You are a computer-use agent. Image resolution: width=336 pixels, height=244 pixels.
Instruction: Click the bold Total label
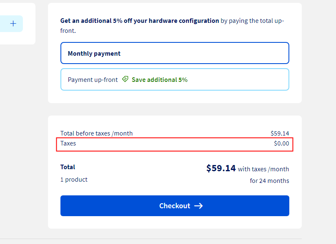click(x=68, y=167)
